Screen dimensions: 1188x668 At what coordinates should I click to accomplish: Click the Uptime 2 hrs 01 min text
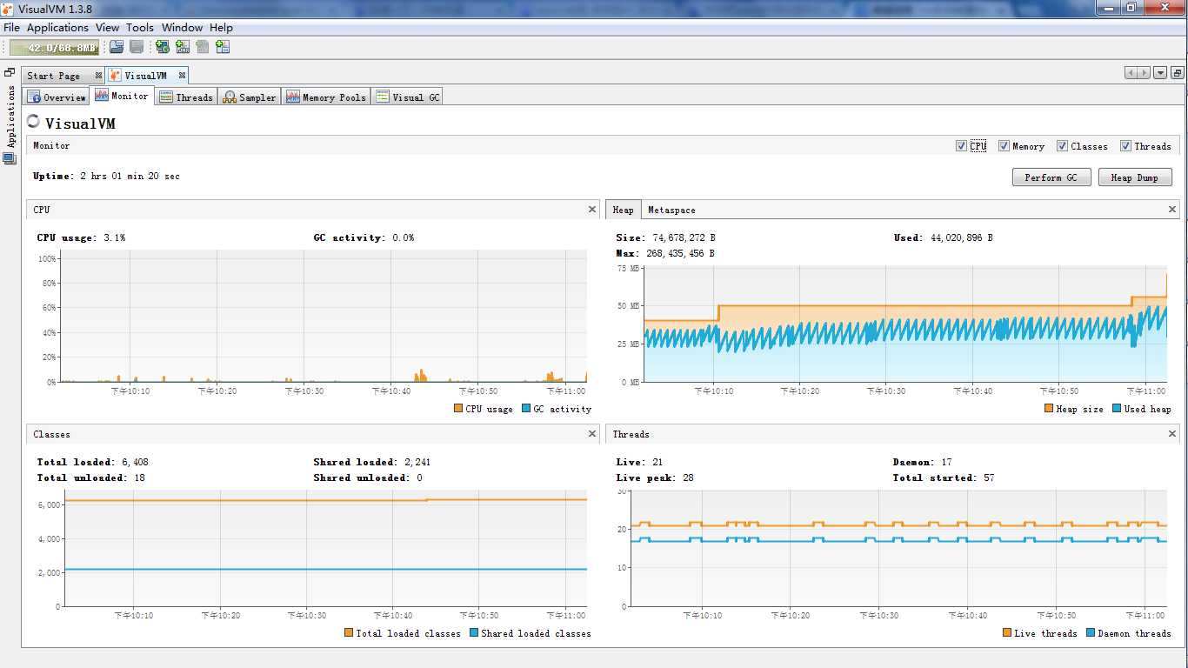(106, 177)
